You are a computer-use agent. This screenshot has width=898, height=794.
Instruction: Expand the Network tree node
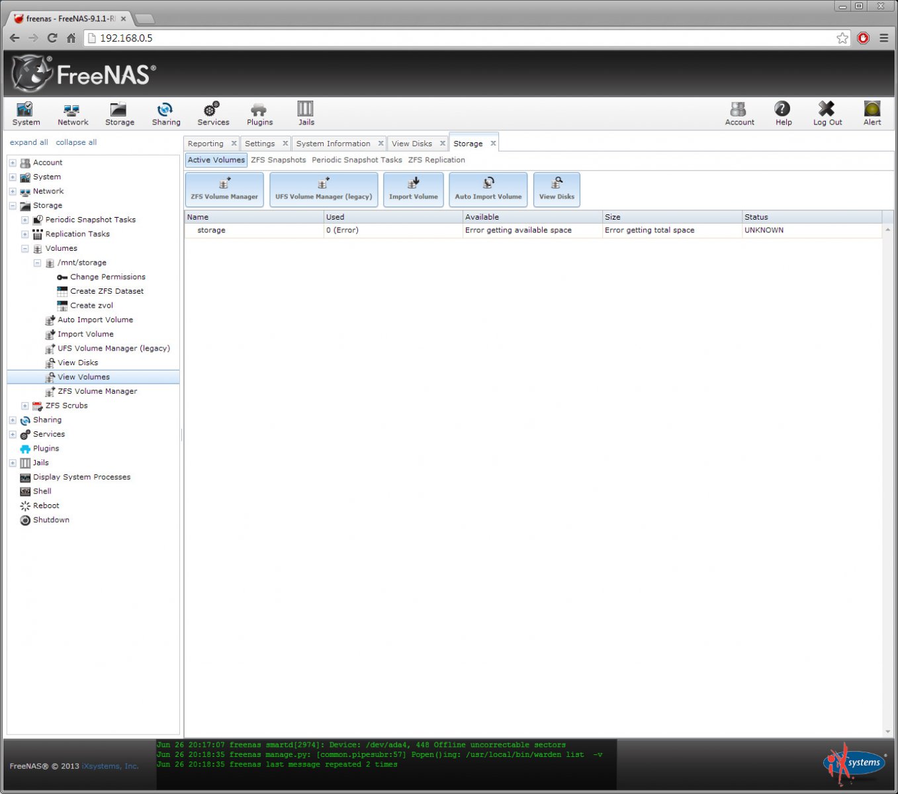[x=13, y=191]
